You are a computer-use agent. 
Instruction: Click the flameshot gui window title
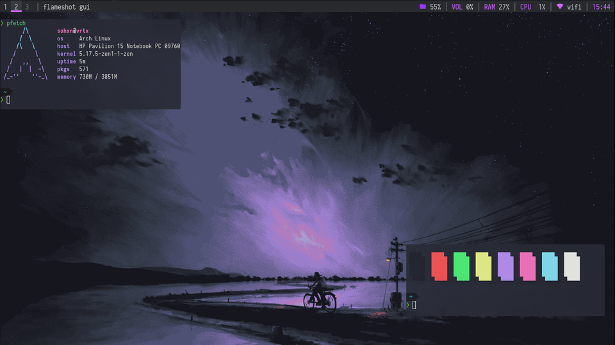(x=66, y=6)
